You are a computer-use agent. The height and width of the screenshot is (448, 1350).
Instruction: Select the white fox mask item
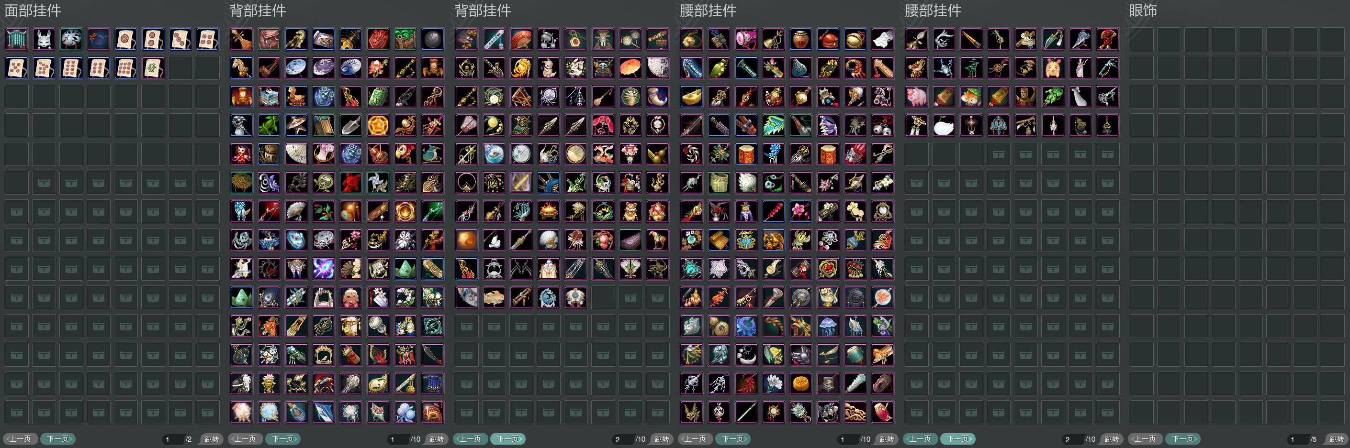[x=44, y=39]
